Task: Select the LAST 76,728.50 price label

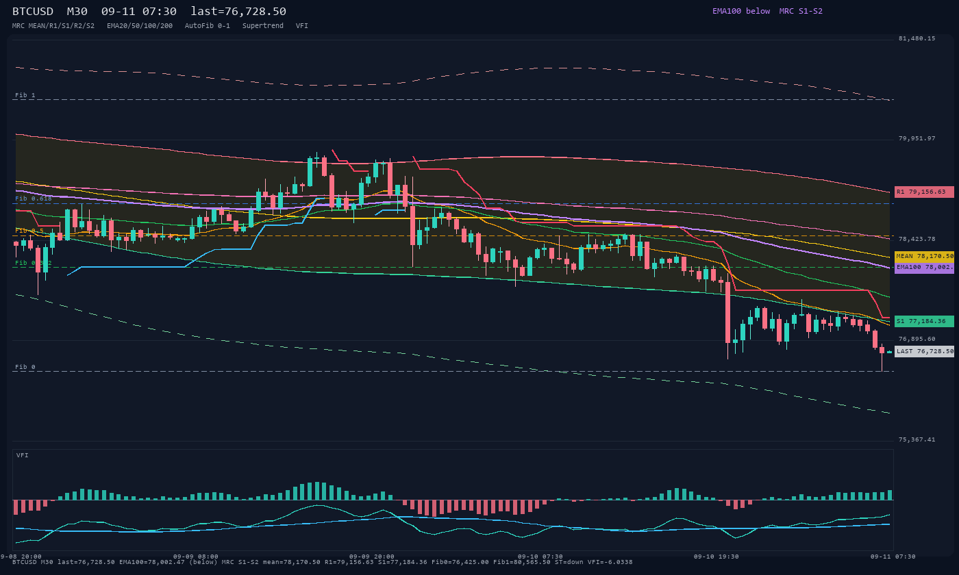Action: 924,351
